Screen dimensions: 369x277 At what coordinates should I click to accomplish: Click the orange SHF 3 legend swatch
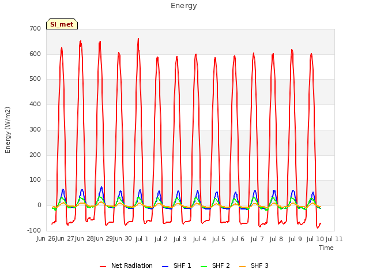click(x=242, y=267)
